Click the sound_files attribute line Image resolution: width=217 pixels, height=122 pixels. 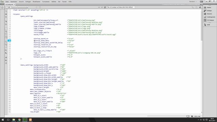75,35
